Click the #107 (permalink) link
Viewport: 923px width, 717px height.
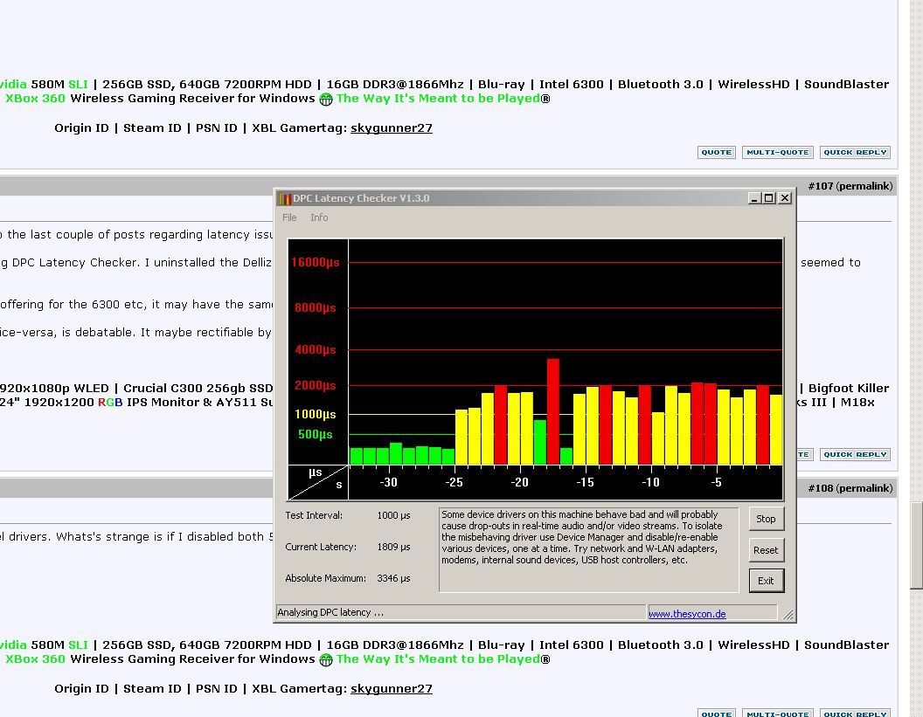point(850,186)
